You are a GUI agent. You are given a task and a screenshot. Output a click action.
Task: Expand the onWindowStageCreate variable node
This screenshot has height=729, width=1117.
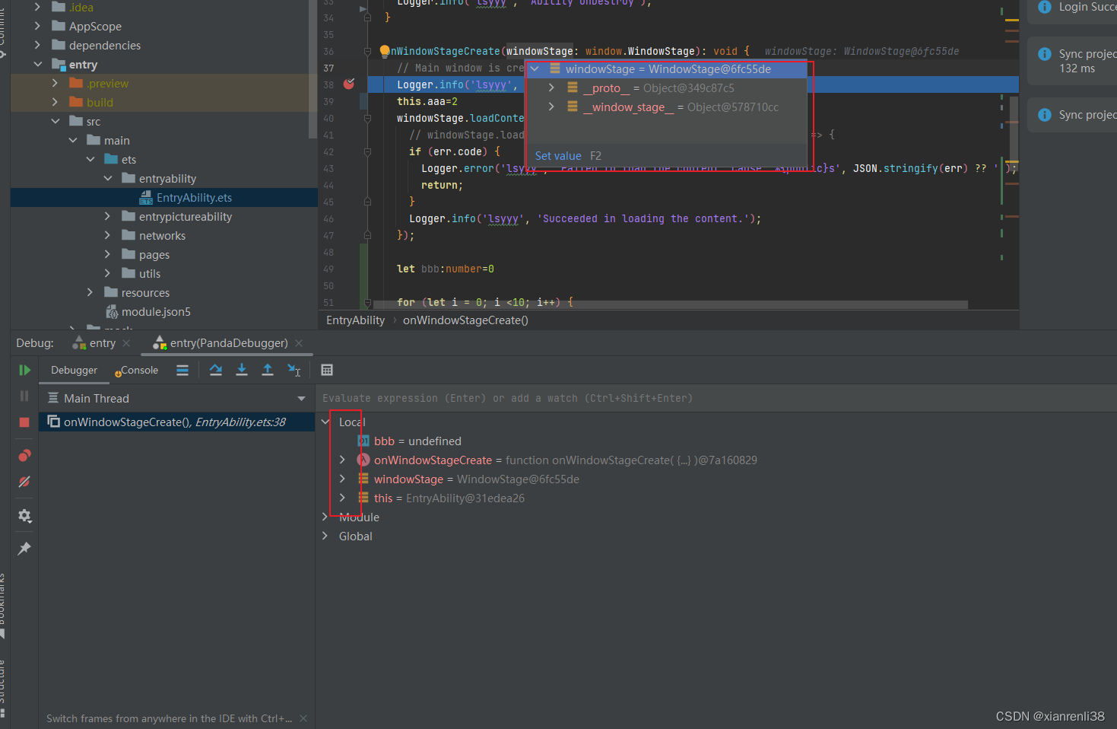[x=342, y=460]
